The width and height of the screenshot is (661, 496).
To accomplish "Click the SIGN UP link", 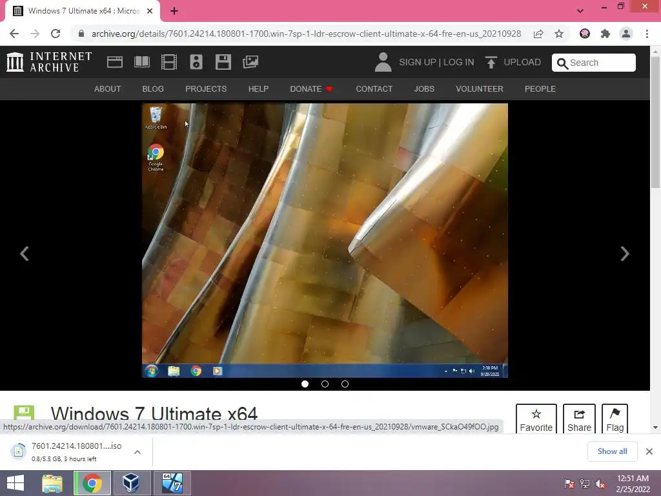I will 418,63.
